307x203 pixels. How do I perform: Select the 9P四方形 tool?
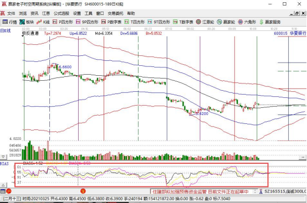tap(87, 22)
